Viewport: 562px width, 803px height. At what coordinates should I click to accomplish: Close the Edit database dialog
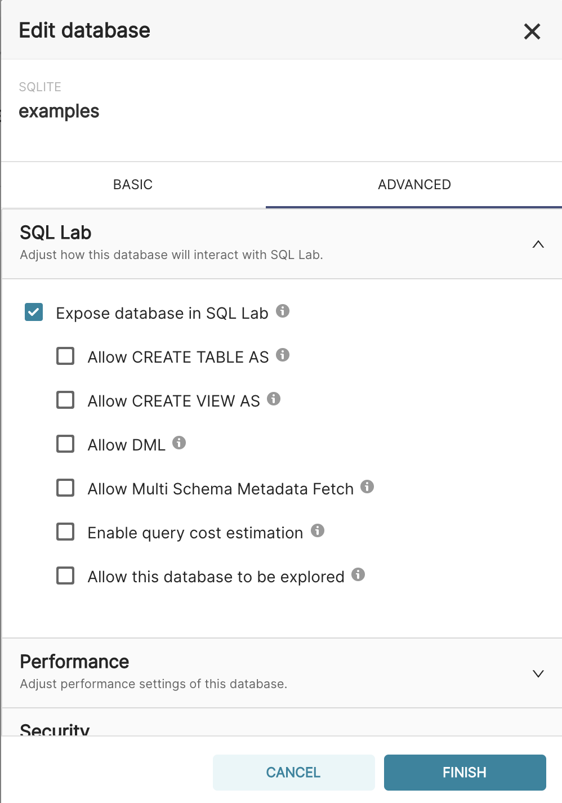pyautogui.click(x=532, y=32)
